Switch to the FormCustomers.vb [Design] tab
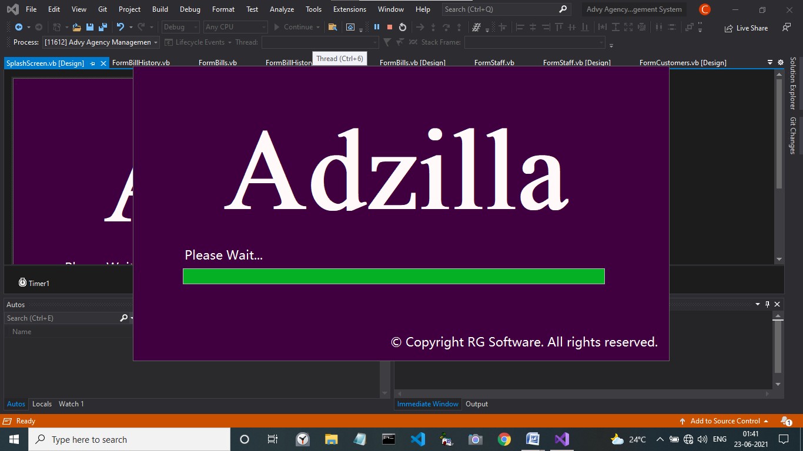Image resolution: width=803 pixels, height=451 pixels. point(683,63)
